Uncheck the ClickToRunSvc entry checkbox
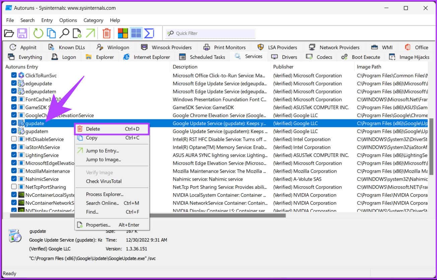 coord(14,75)
